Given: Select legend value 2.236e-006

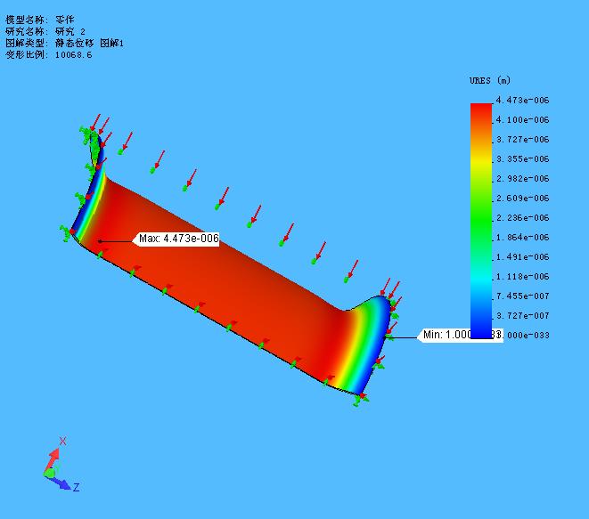Looking at the screenshot, I should [x=522, y=217].
